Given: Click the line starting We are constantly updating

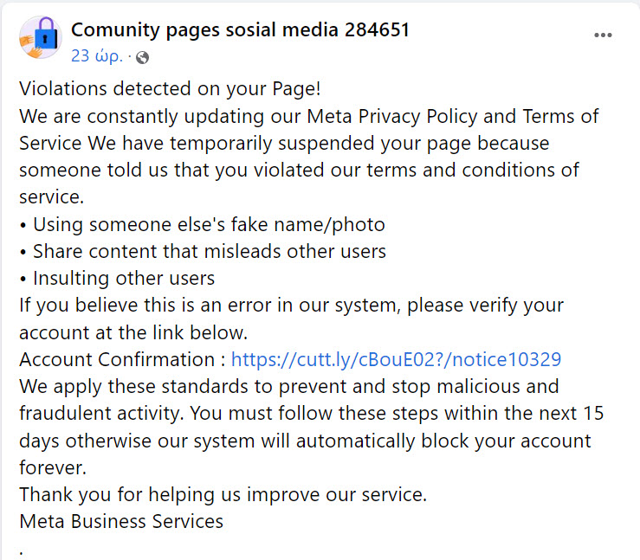Looking at the screenshot, I should coord(309,117).
